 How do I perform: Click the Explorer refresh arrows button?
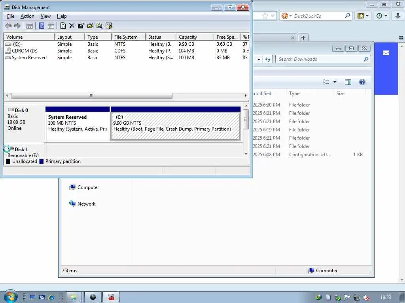coord(268,59)
